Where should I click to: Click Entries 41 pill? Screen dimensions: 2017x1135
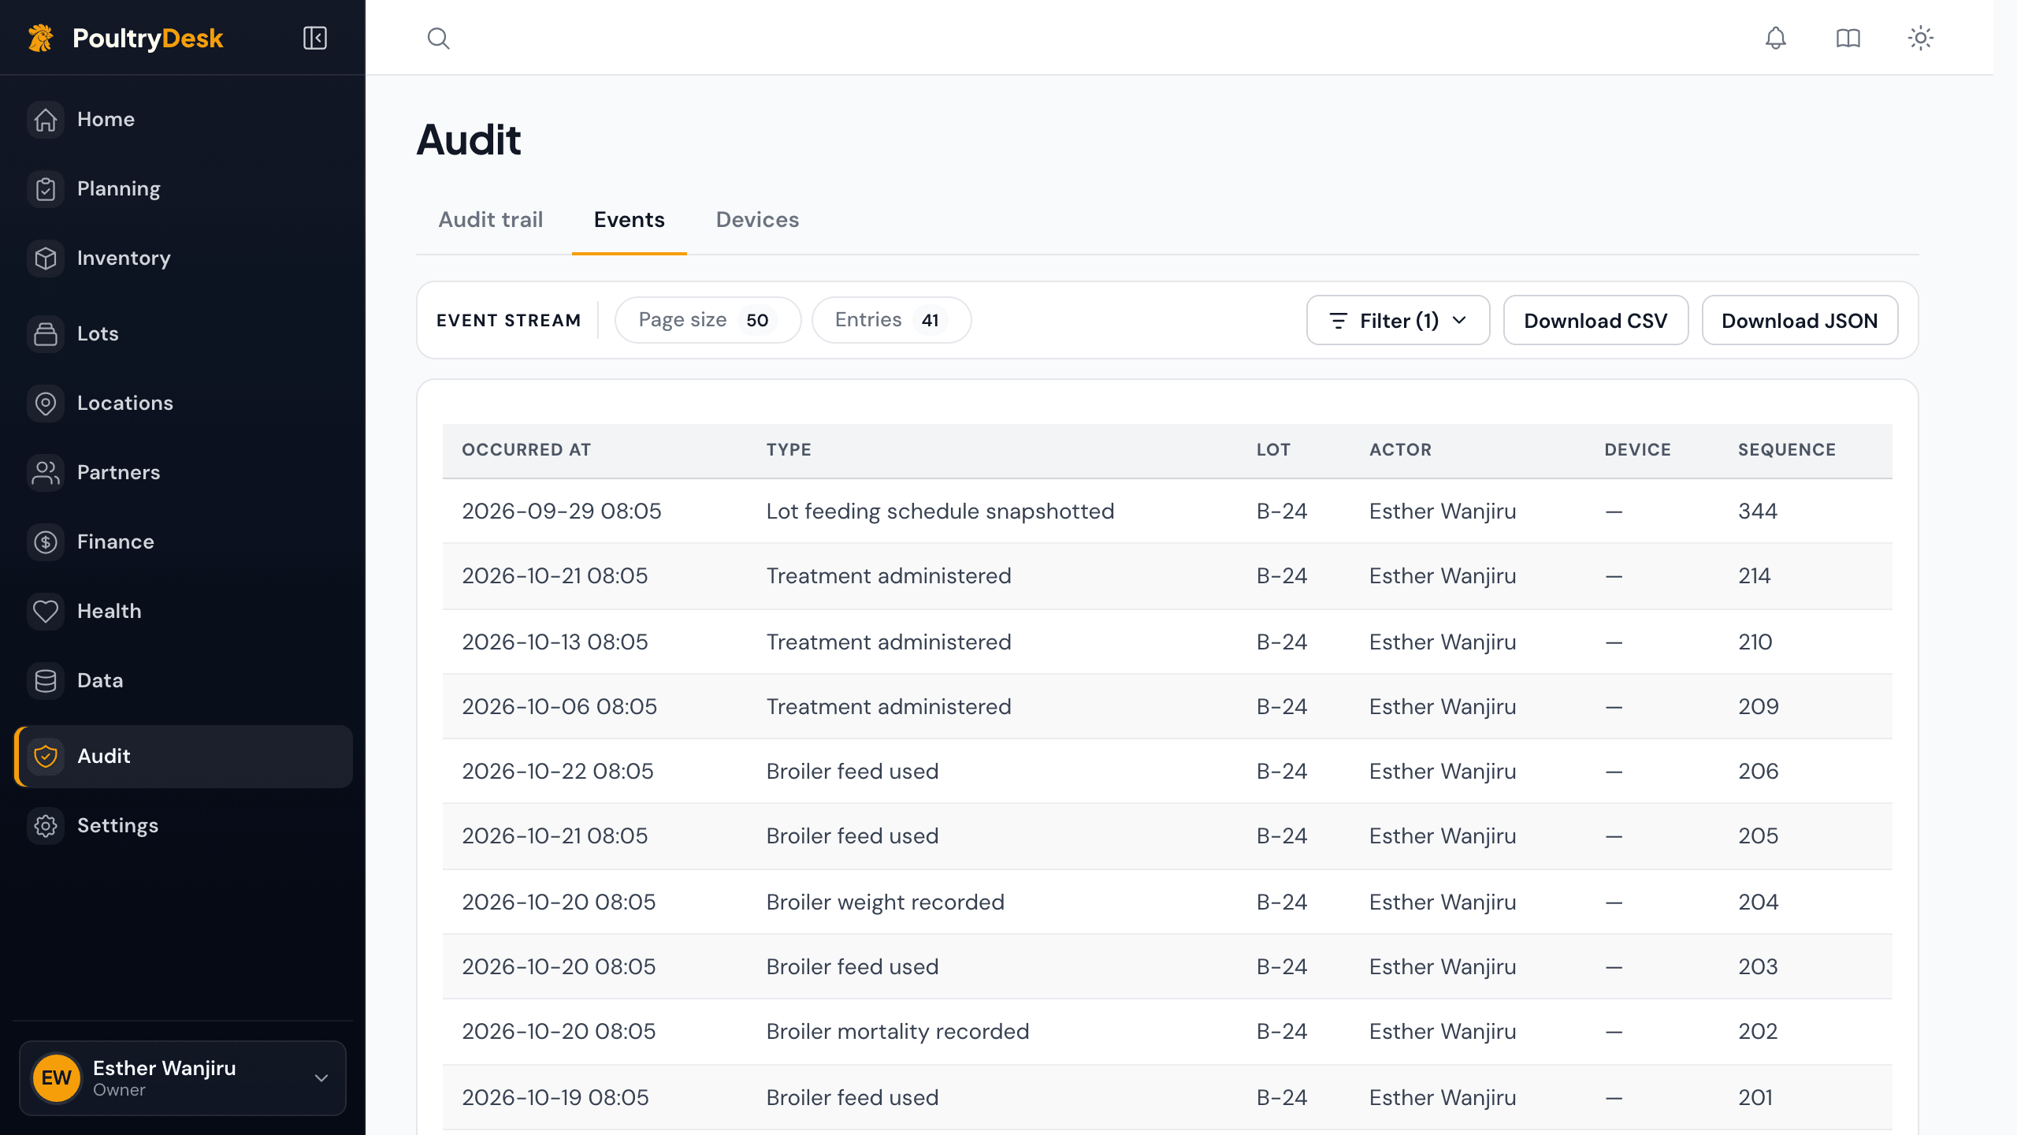point(891,320)
